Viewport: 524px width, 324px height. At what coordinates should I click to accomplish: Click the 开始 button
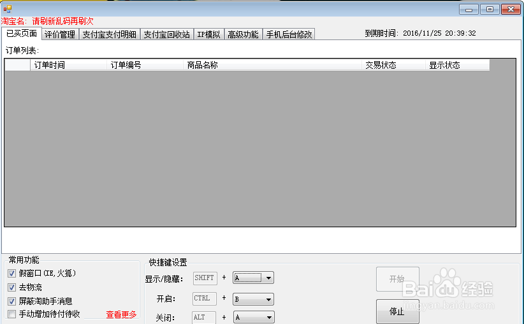pos(397,279)
